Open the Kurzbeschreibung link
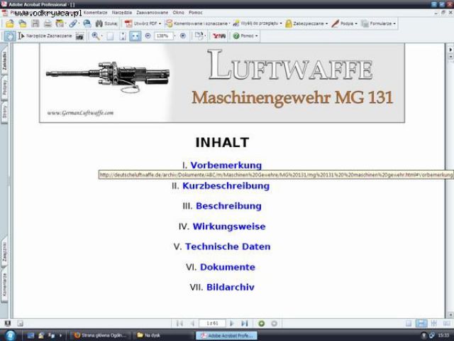The width and height of the screenshot is (454, 341). click(x=226, y=186)
